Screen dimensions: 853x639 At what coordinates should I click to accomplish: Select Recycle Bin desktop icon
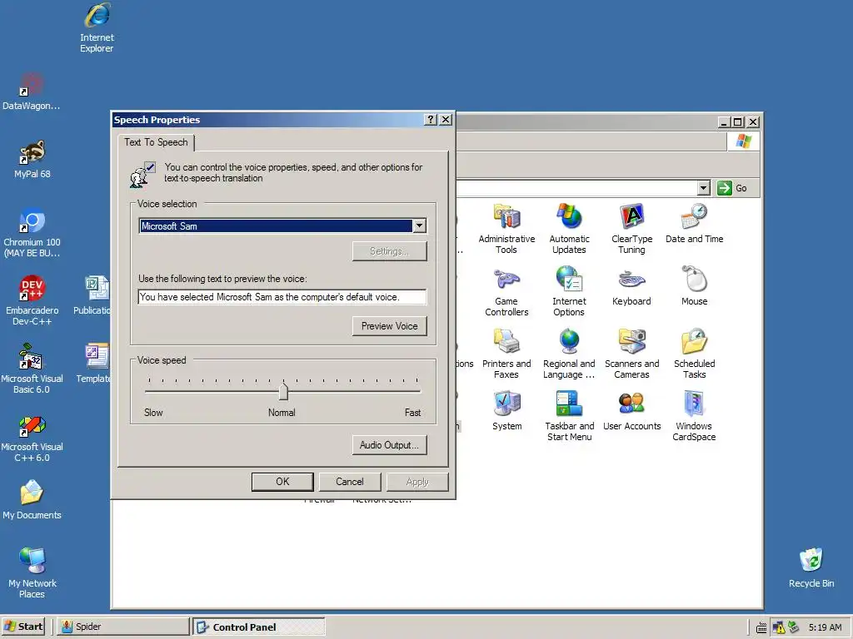(811, 567)
